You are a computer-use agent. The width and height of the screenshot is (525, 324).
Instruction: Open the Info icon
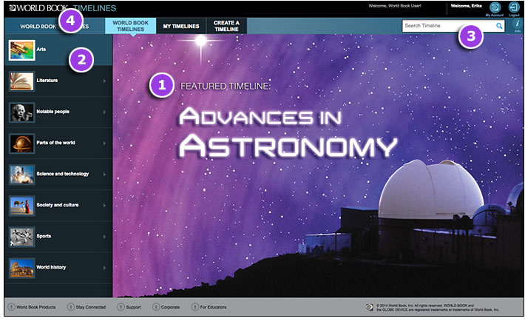518,25
